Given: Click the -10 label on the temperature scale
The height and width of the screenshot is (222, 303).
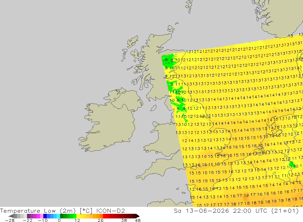Looking at the screenshot, I should pos(43,220).
